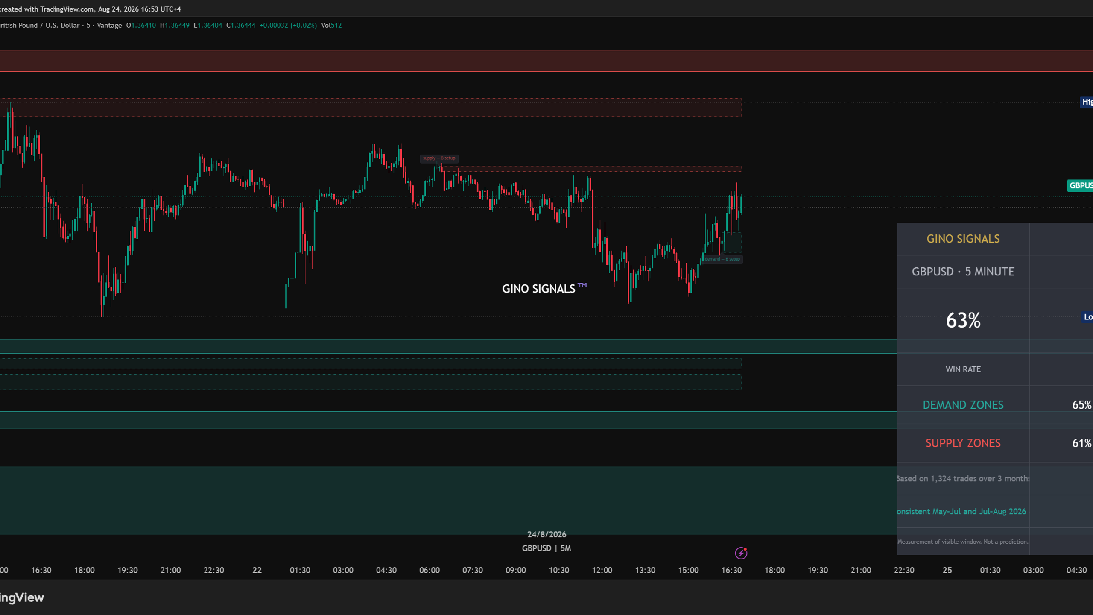Click the 16:30 time label before 18:00

[x=41, y=571]
